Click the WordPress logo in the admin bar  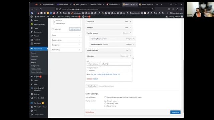[x=32, y=17]
